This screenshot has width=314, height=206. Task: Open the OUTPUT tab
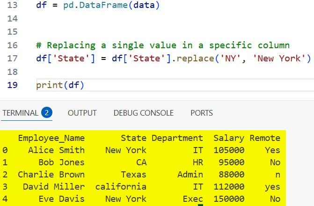tap(82, 113)
